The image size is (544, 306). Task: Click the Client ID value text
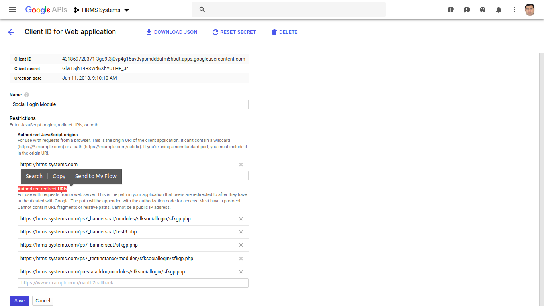point(154,59)
